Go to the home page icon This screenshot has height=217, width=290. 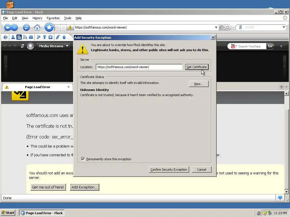pyautogui.click(x=37, y=27)
